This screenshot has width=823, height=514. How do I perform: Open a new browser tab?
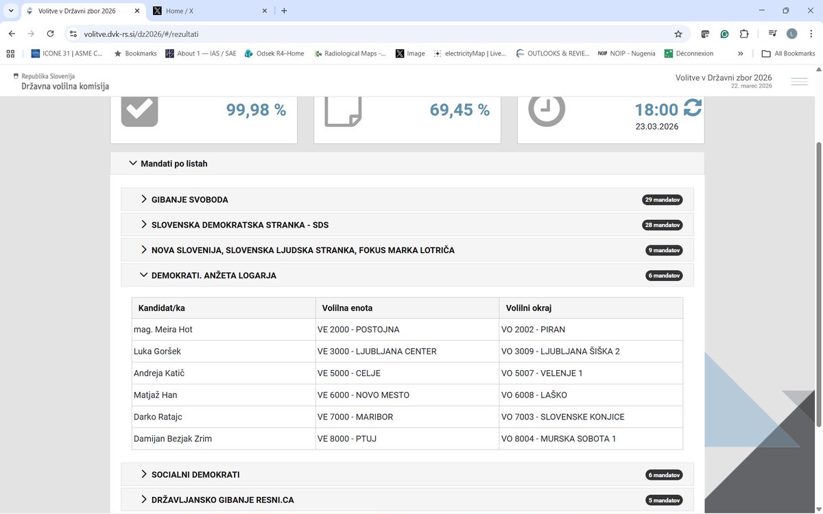click(x=284, y=11)
